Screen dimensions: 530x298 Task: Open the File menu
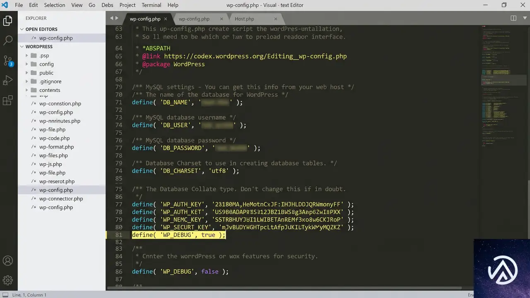tap(19, 5)
